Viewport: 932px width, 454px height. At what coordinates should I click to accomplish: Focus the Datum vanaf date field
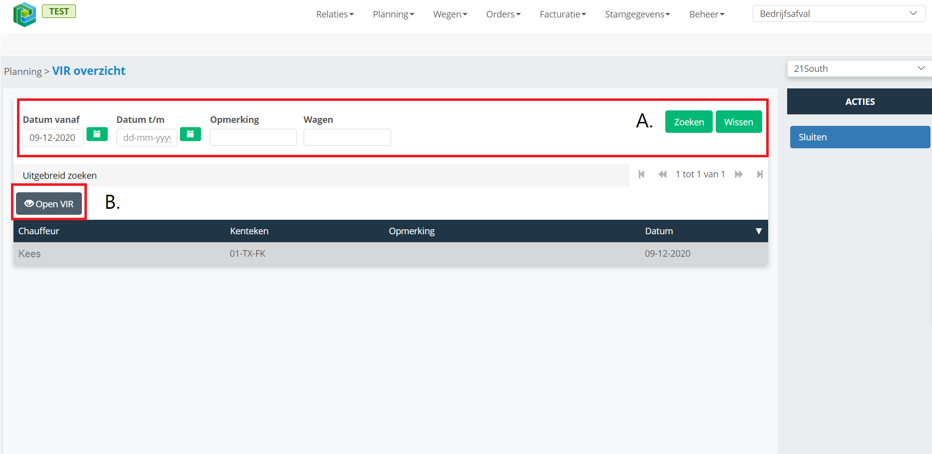coord(53,137)
